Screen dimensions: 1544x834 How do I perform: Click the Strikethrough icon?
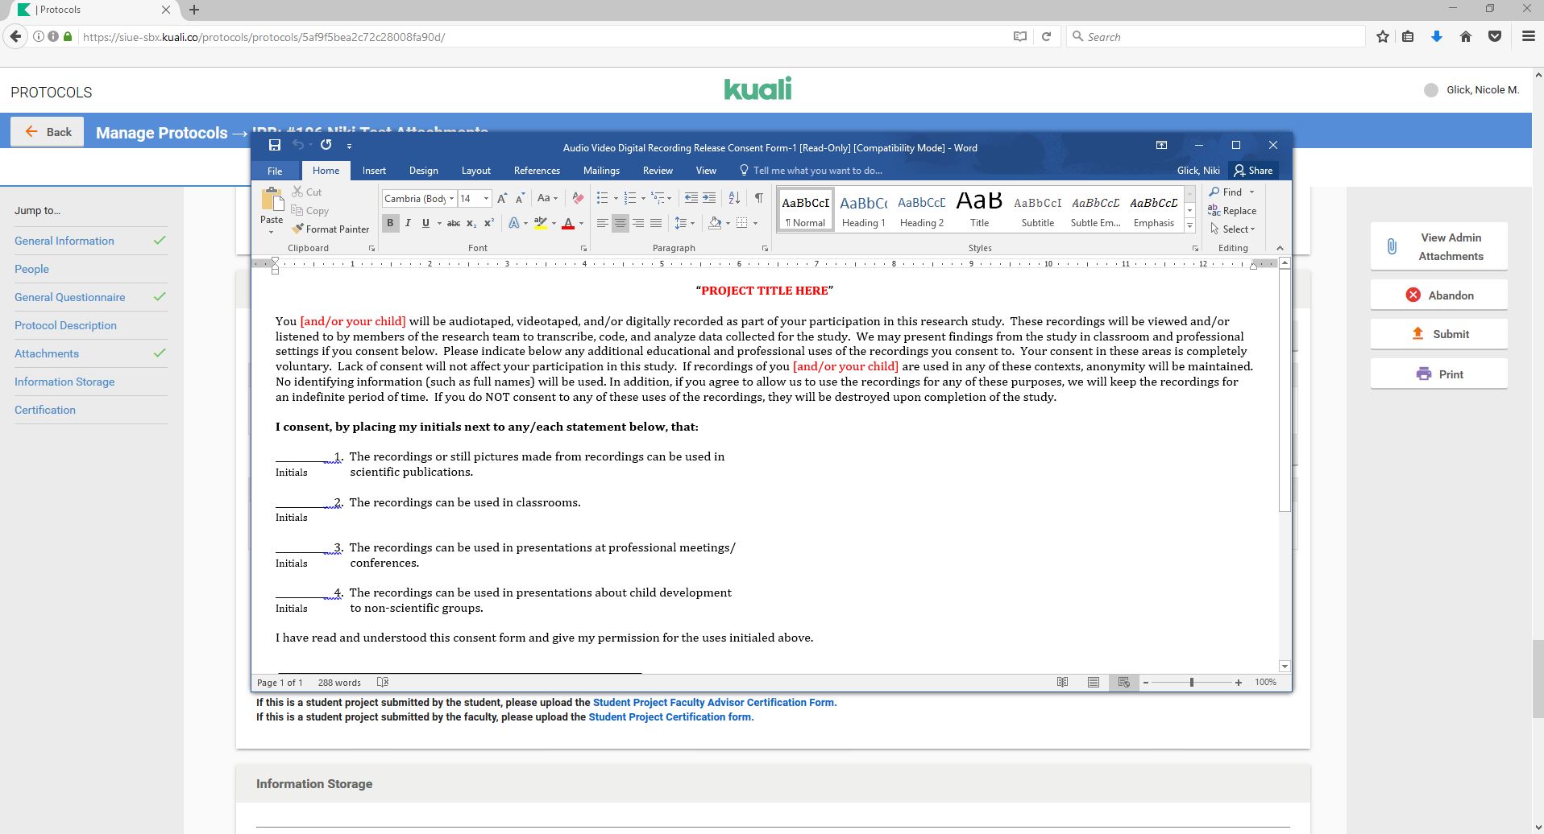[454, 224]
